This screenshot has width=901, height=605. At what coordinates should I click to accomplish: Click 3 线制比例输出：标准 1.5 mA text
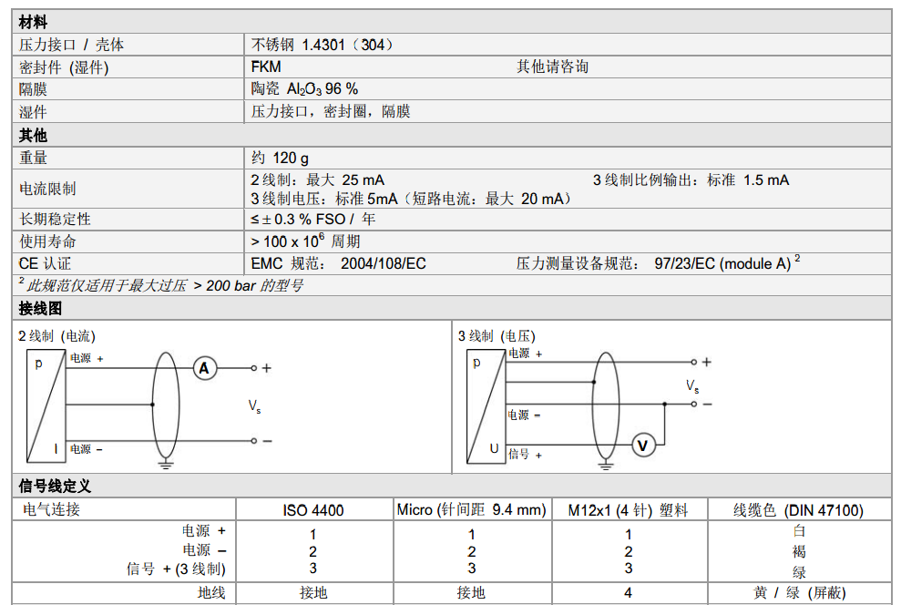pyautogui.click(x=691, y=179)
